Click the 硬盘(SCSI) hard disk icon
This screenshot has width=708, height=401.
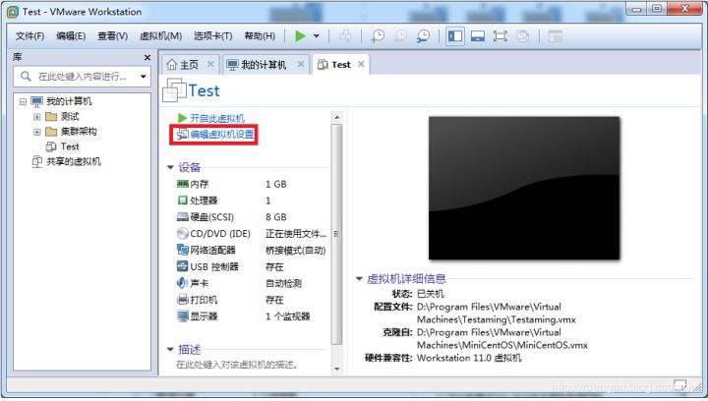(183, 216)
